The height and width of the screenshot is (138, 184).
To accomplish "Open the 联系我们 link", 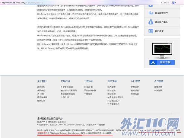I will [62, 122].
